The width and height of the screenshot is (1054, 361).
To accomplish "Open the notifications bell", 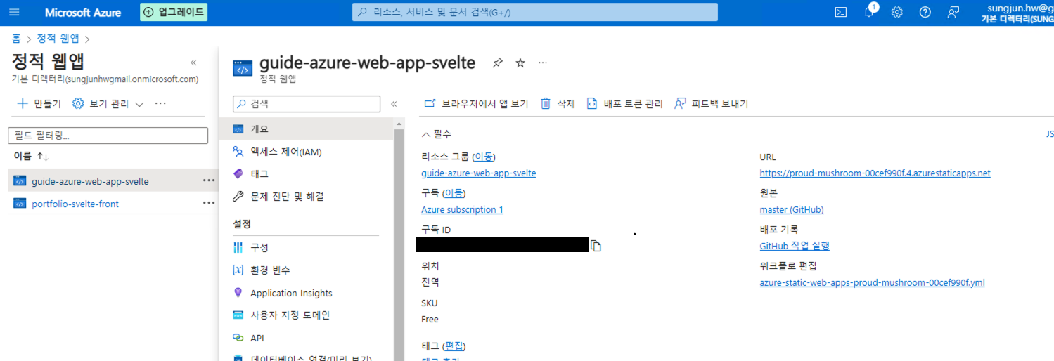I will 869,12.
